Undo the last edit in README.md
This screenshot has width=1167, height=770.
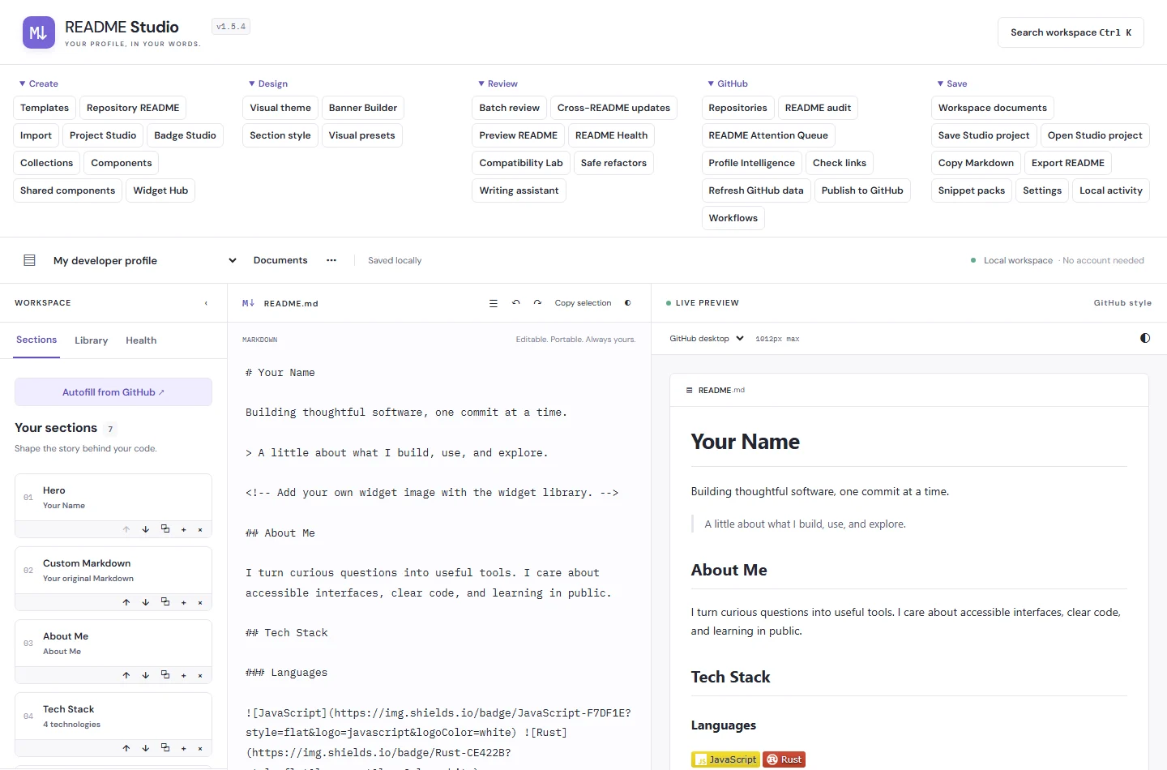point(516,303)
